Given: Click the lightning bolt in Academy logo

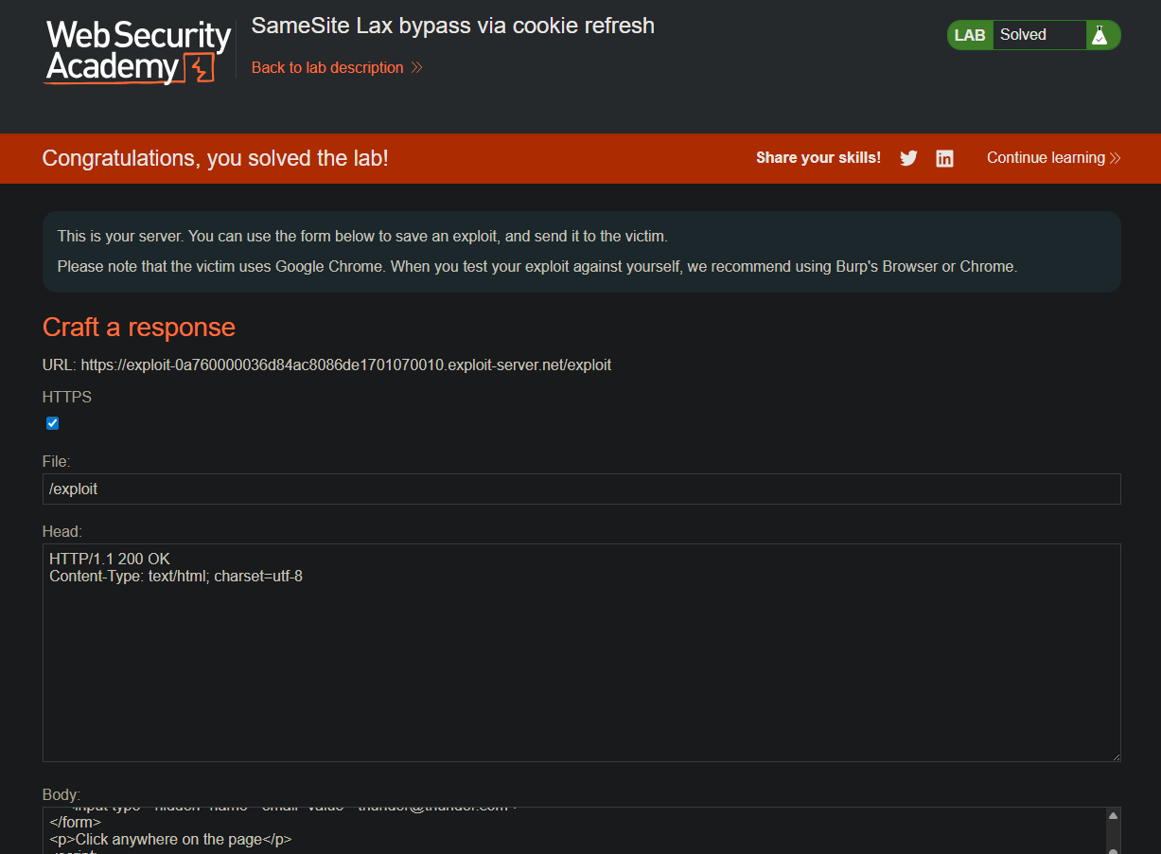Looking at the screenshot, I should tap(200, 68).
